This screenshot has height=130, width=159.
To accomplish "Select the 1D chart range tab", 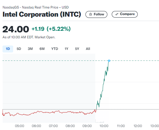I will [x=8, y=49].
